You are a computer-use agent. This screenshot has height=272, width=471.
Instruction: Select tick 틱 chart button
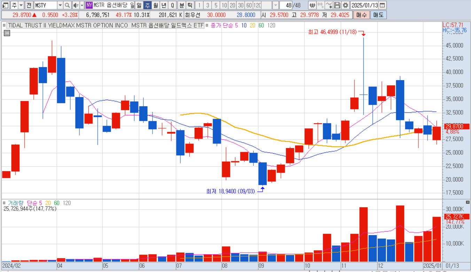[190, 5]
